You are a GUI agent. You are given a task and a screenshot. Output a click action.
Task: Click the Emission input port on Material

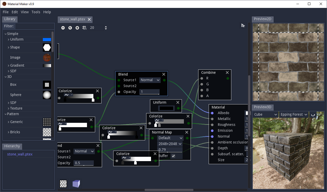212,131
